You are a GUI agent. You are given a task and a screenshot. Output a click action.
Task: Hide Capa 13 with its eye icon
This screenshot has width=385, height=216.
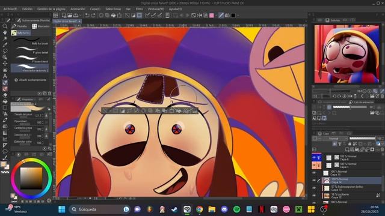(x=314, y=188)
